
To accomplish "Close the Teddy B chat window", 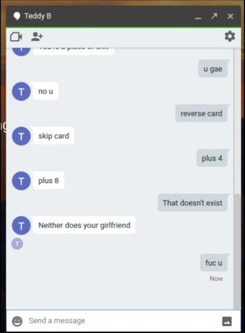I will [231, 16].
